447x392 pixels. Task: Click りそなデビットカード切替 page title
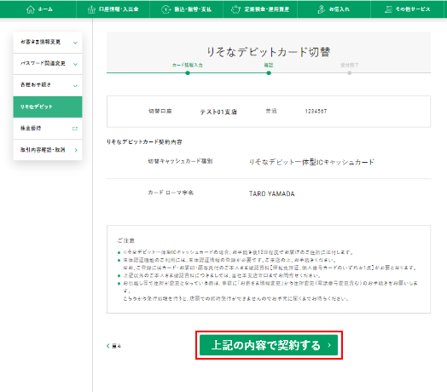[269, 52]
